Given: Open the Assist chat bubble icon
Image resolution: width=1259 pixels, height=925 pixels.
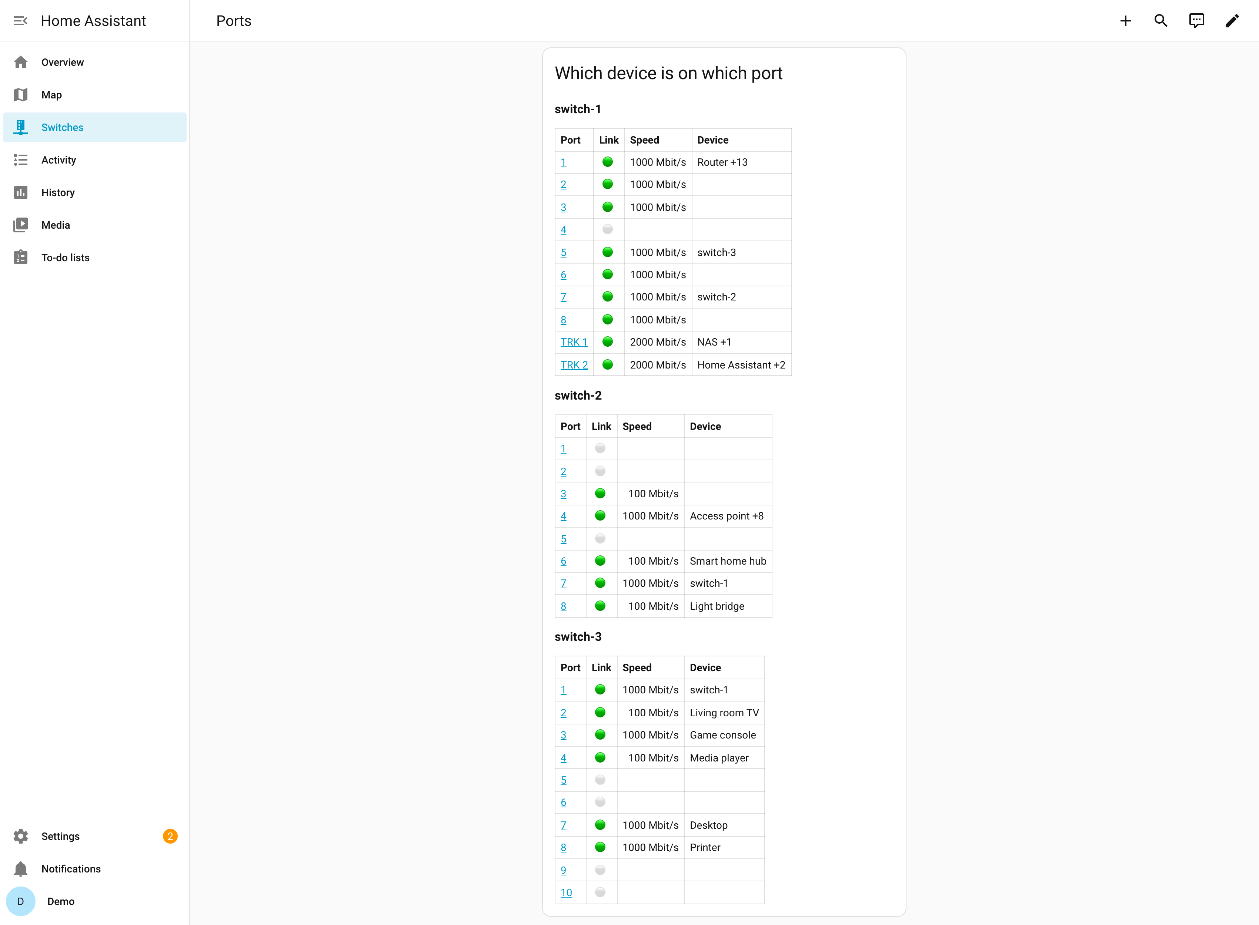Looking at the screenshot, I should tap(1196, 21).
